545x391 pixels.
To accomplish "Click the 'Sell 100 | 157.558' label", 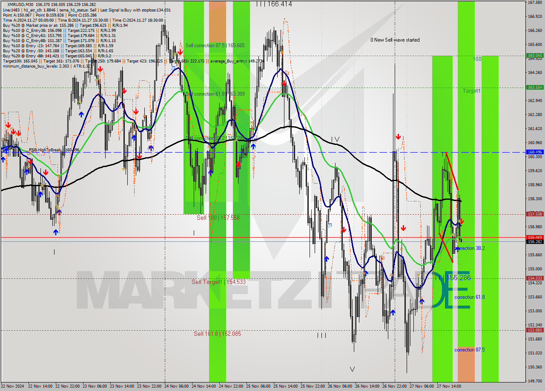I will click(x=218, y=217).
